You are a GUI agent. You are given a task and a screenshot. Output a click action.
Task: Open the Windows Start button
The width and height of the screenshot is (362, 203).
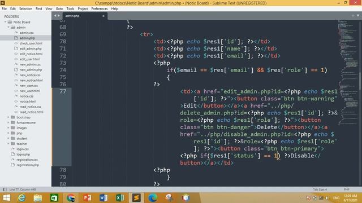[6, 198]
